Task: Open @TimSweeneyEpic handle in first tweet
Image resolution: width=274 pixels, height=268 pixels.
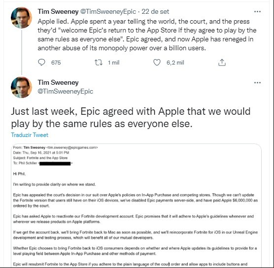Action: [x=108, y=11]
